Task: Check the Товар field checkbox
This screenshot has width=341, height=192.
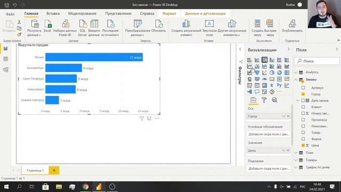Action: tap(303, 132)
